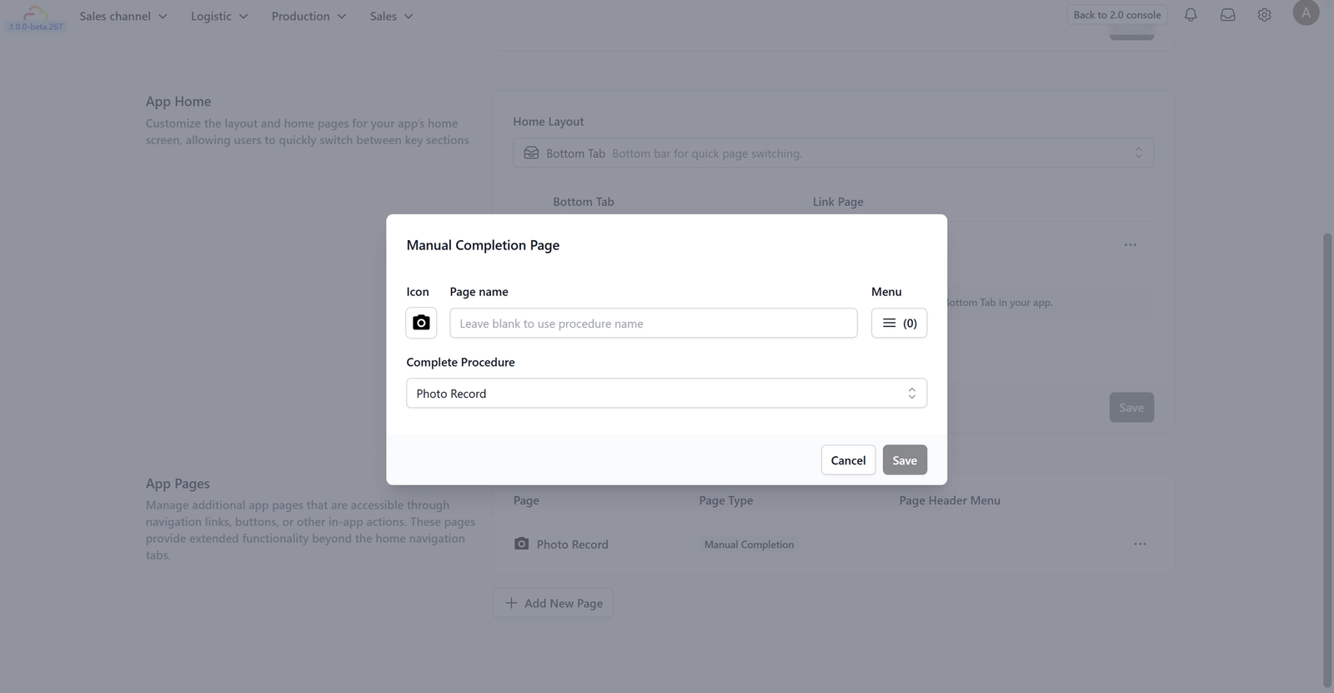Open Photo Record row's three-dot menu
The image size is (1334, 693).
tap(1140, 544)
